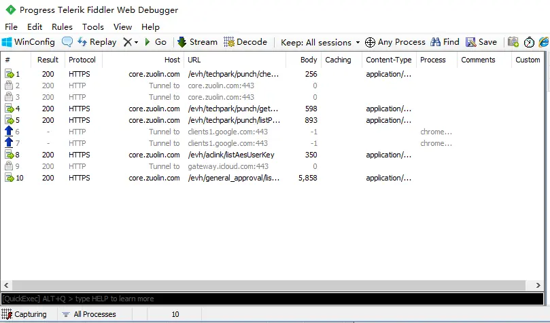The height and width of the screenshot is (323, 550).
Task: Click session count 10 in status bar
Action: coord(175,314)
